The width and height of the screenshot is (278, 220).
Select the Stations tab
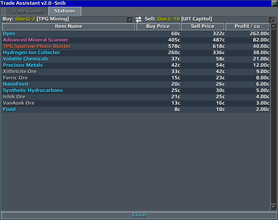click(x=65, y=11)
